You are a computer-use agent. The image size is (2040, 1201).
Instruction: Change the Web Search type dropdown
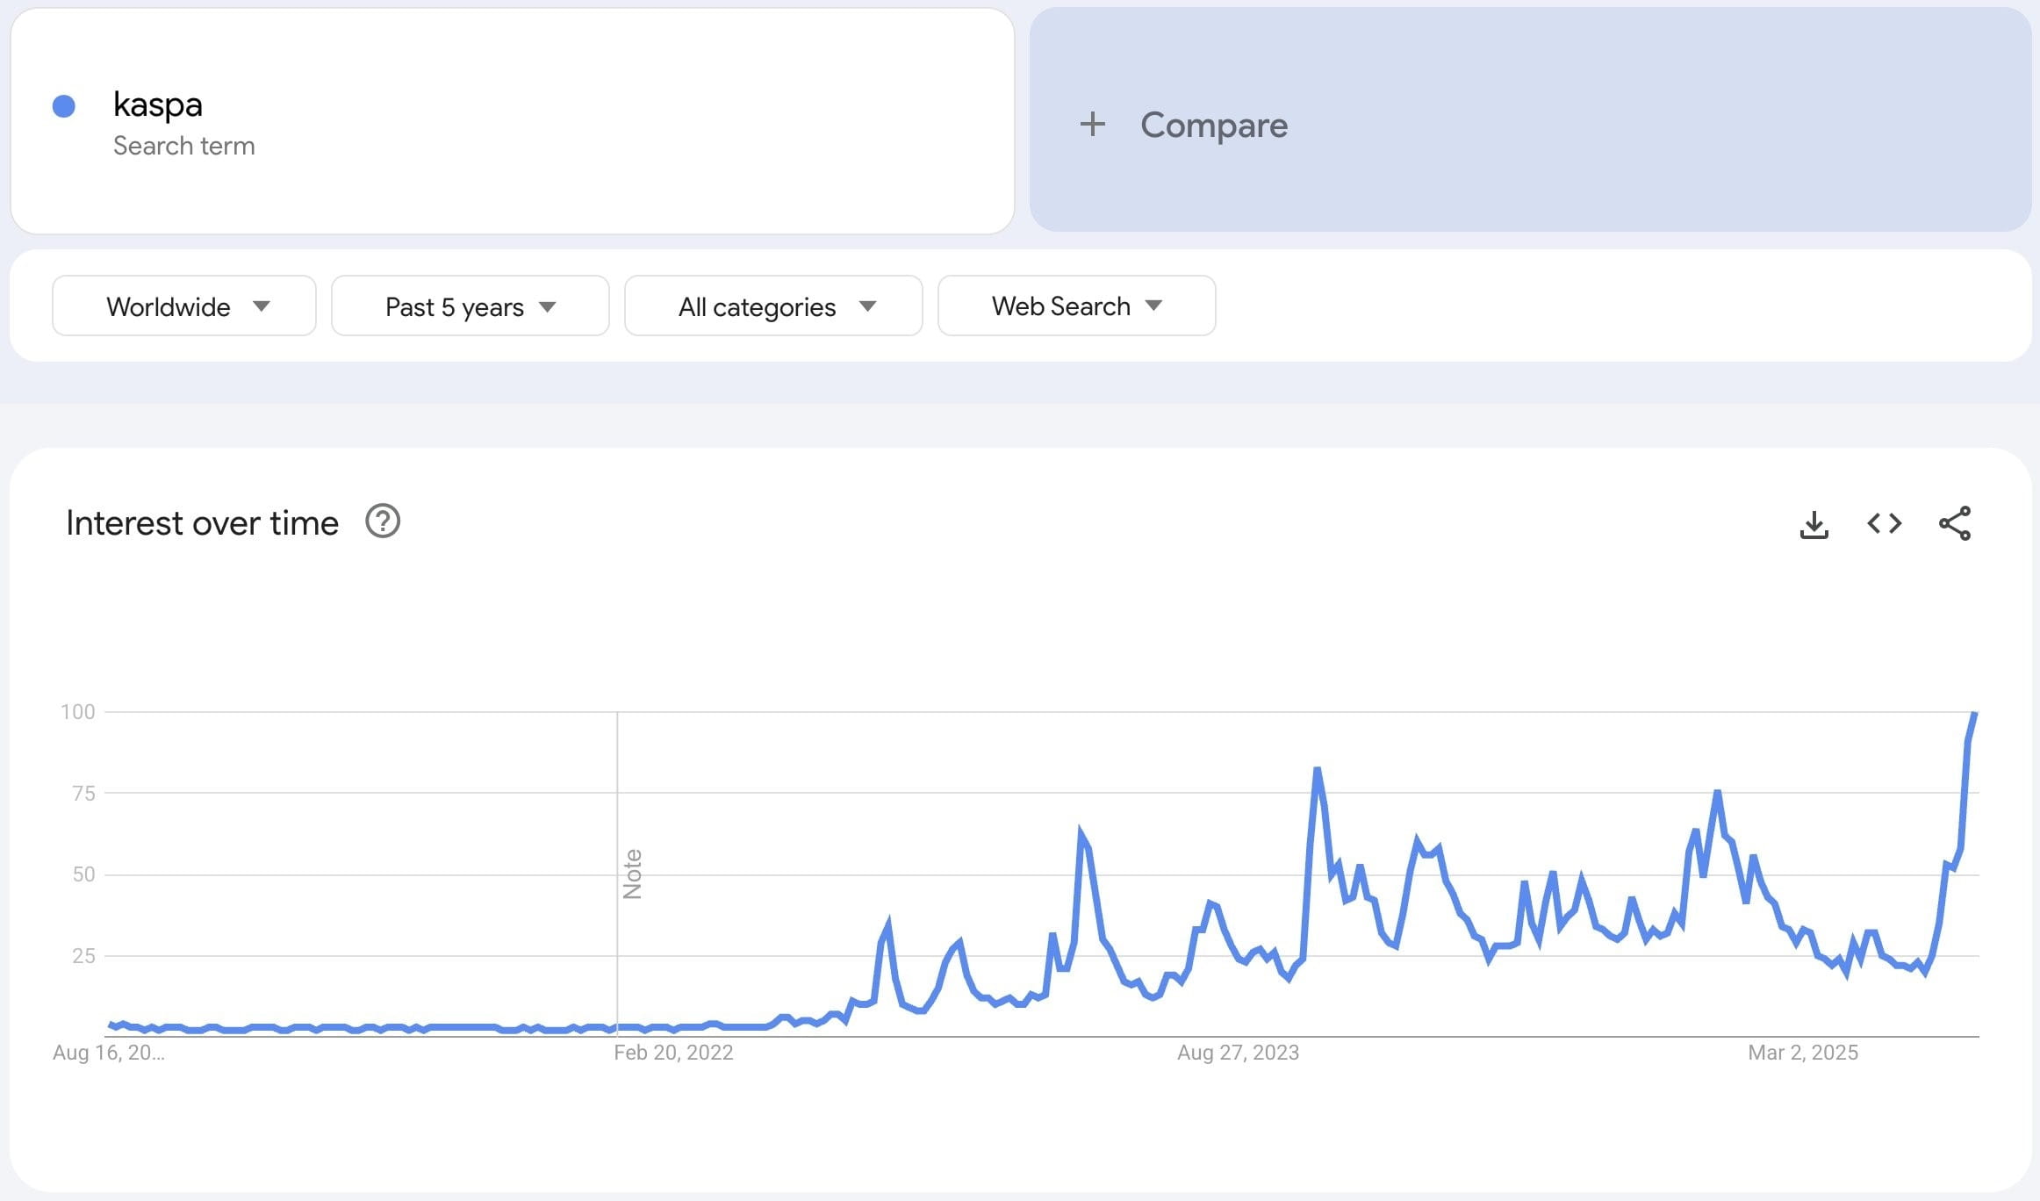tap(1076, 306)
